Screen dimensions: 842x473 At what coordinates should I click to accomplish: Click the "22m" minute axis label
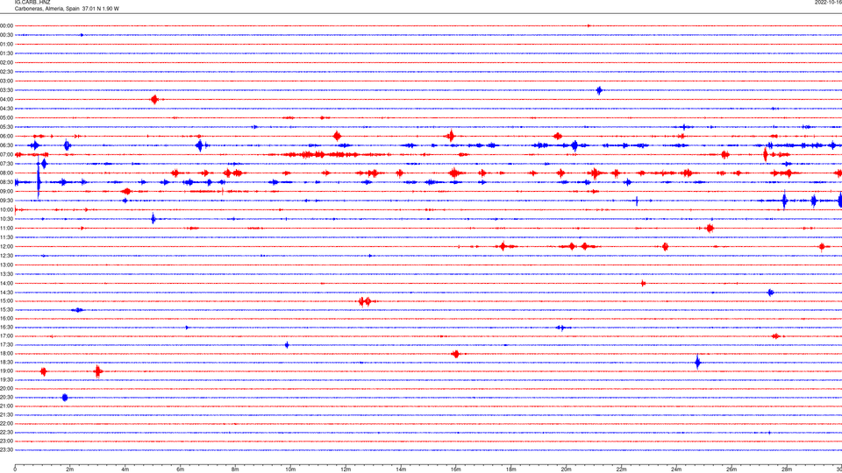621,469
